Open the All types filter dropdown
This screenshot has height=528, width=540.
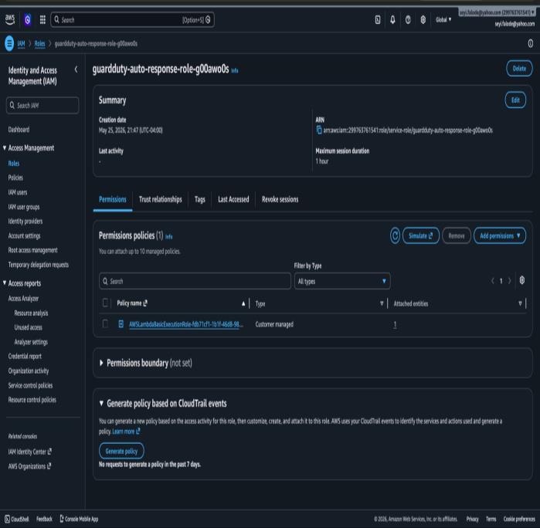tap(342, 281)
